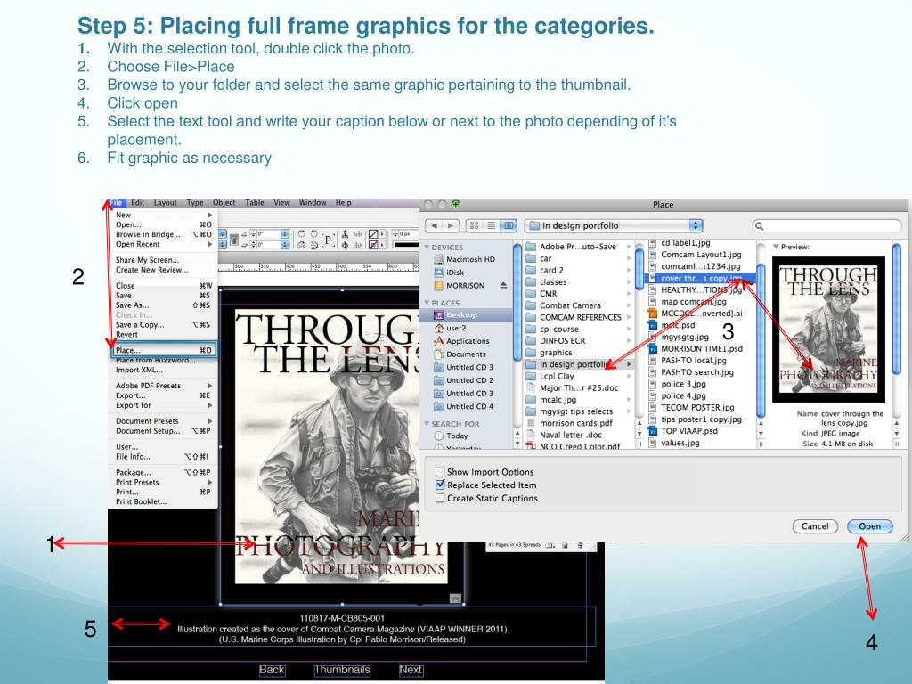
Task: Expand the Document Presets submenu
Action: pos(209,421)
